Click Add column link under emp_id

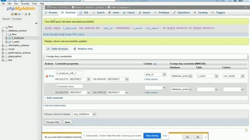pyautogui.click(x=151, y=79)
